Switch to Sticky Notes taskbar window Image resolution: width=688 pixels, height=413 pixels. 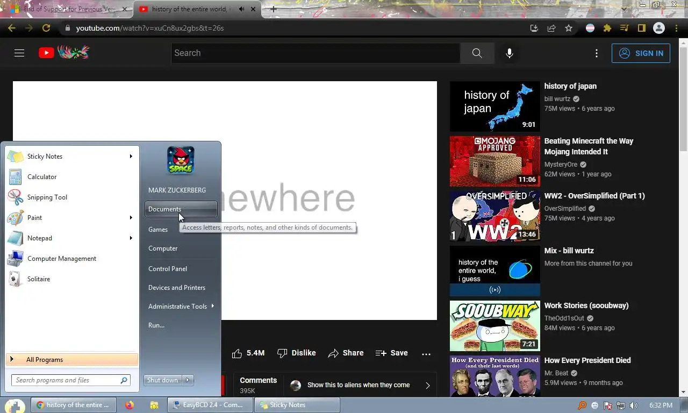(297, 405)
